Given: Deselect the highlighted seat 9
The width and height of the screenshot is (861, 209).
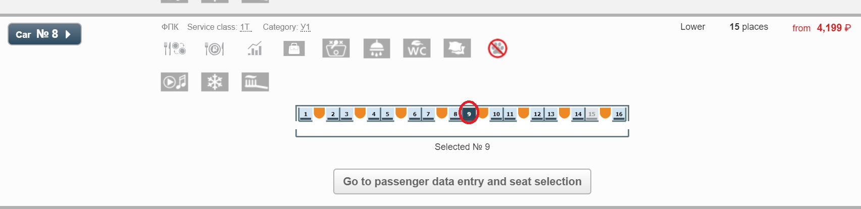Looking at the screenshot, I should (x=469, y=114).
